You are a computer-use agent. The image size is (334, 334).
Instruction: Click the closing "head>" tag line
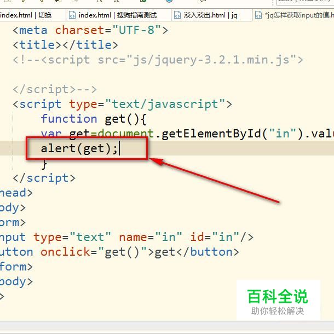(16, 193)
